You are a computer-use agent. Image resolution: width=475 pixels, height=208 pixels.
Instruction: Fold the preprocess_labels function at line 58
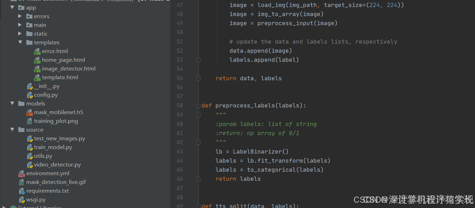click(x=199, y=105)
